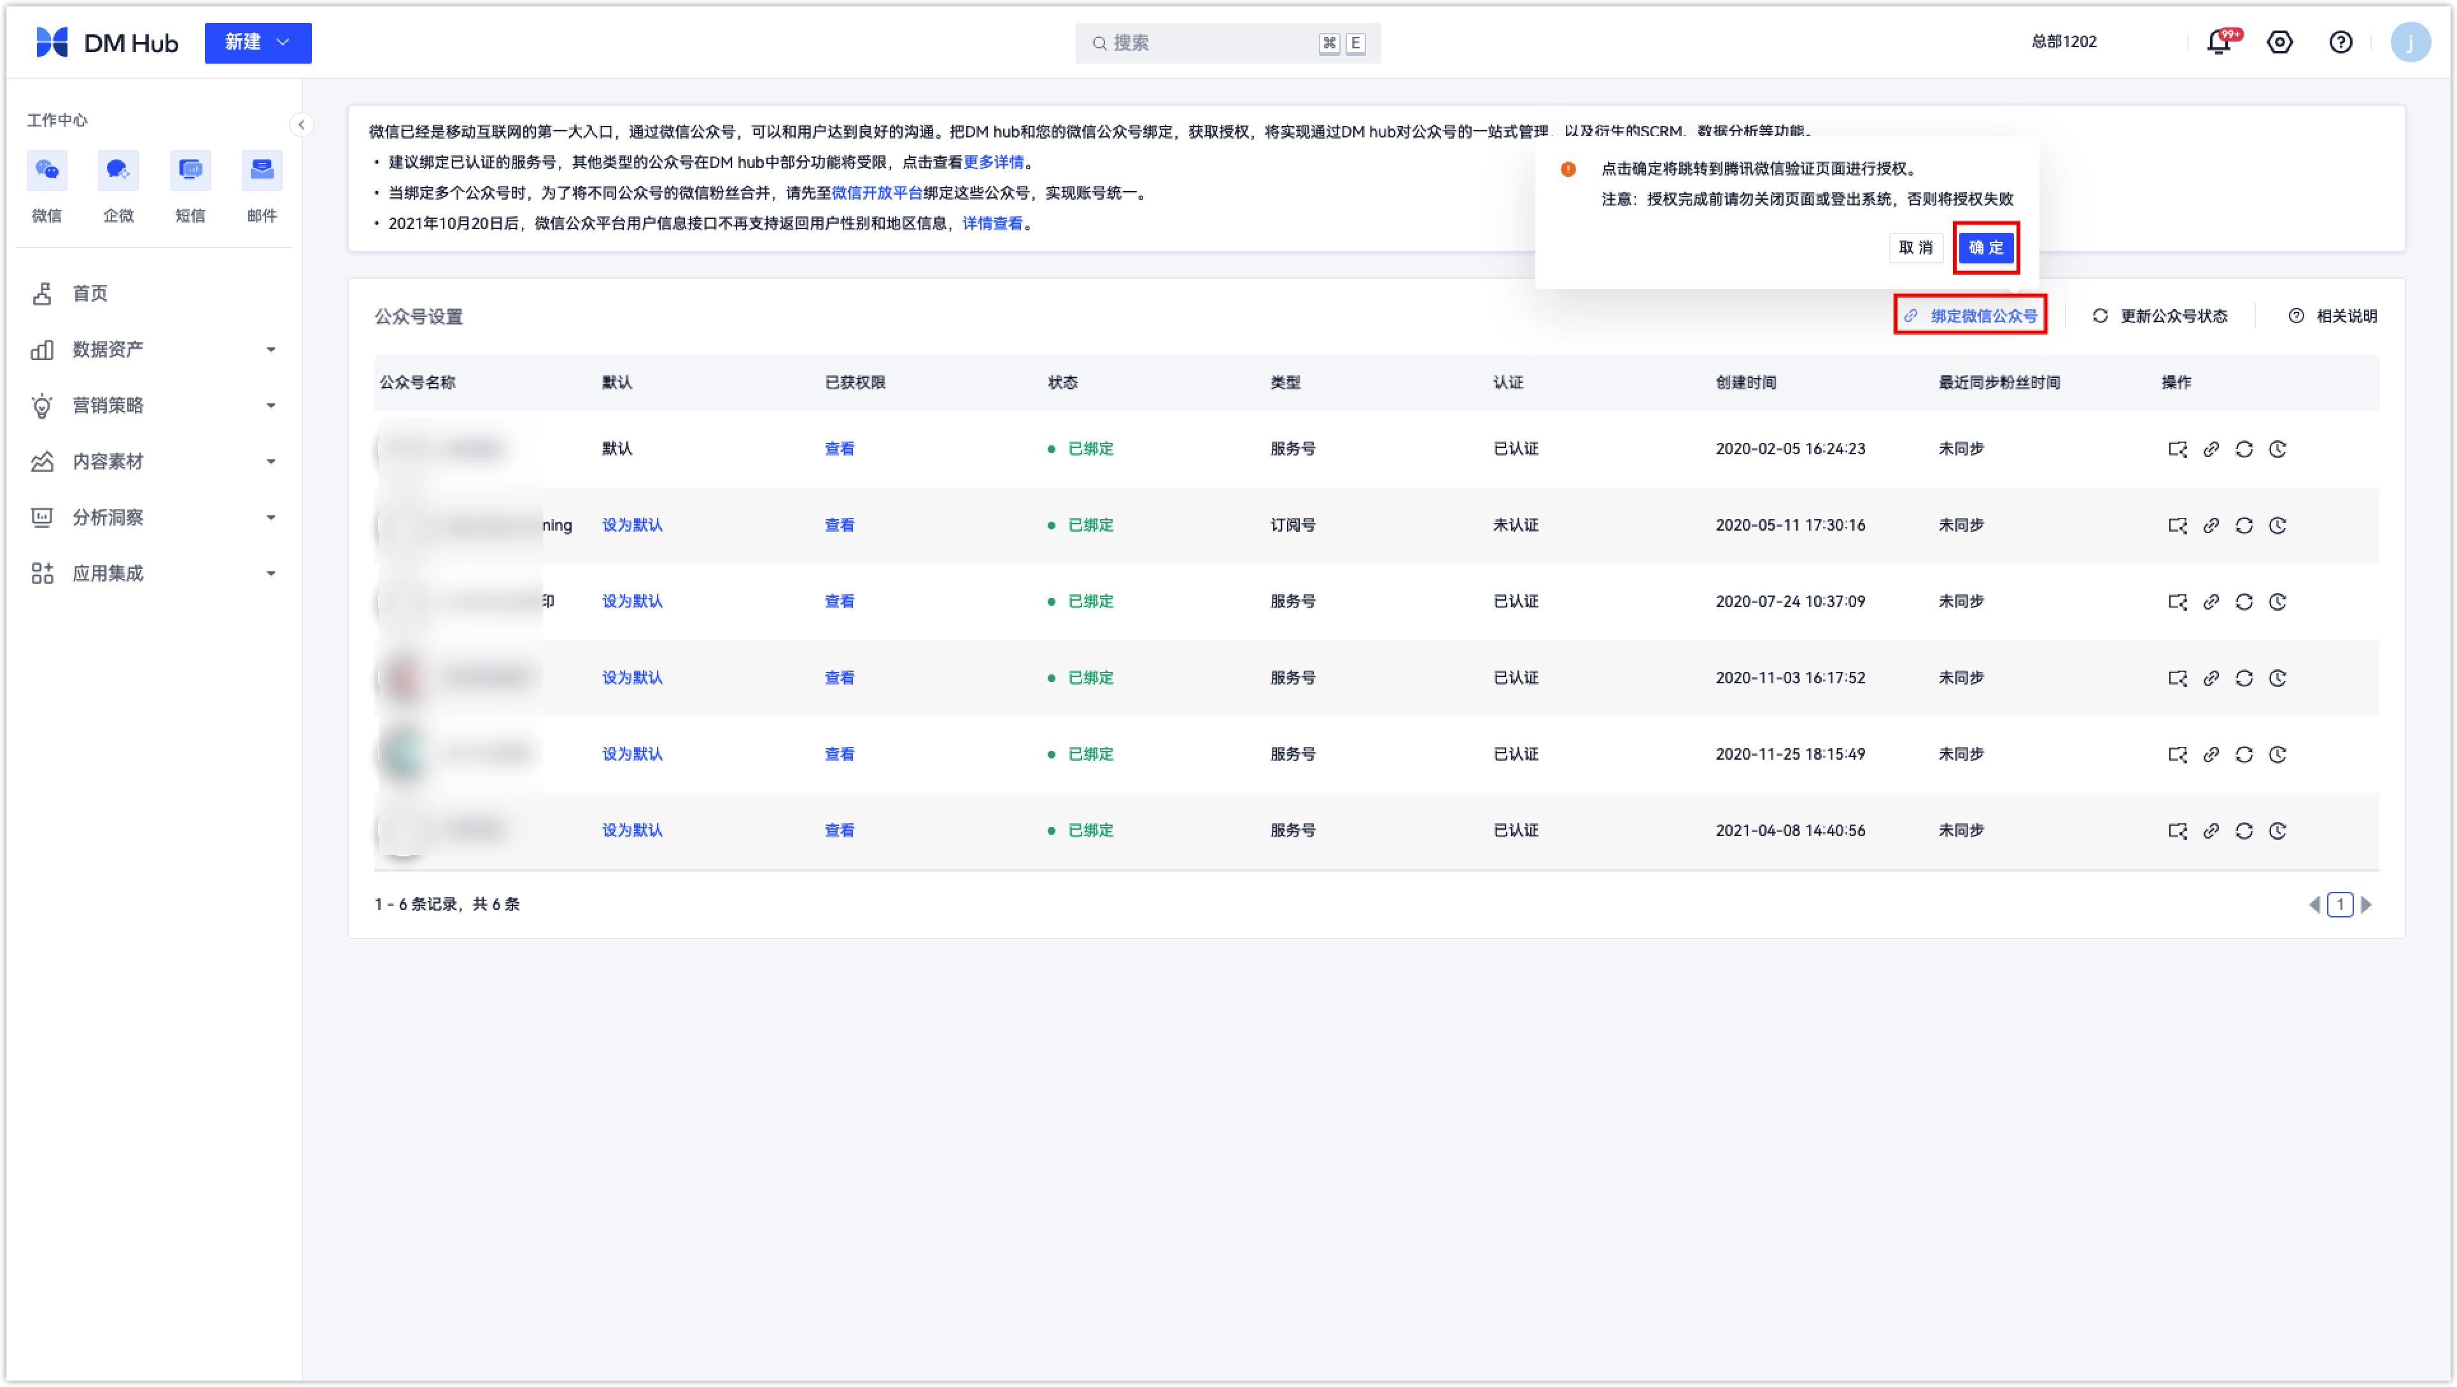This screenshot has height=1387, width=2457.
Task: Click 查看 permissions for 2020-11-03 row
Action: 840,678
